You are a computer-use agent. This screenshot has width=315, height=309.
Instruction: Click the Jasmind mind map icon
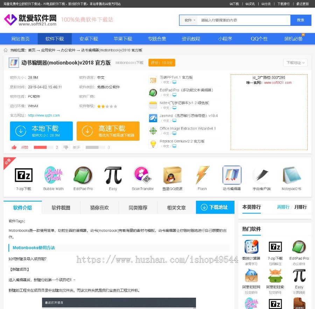pos(153,118)
